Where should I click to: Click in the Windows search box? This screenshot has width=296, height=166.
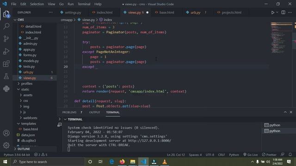tap(48, 162)
